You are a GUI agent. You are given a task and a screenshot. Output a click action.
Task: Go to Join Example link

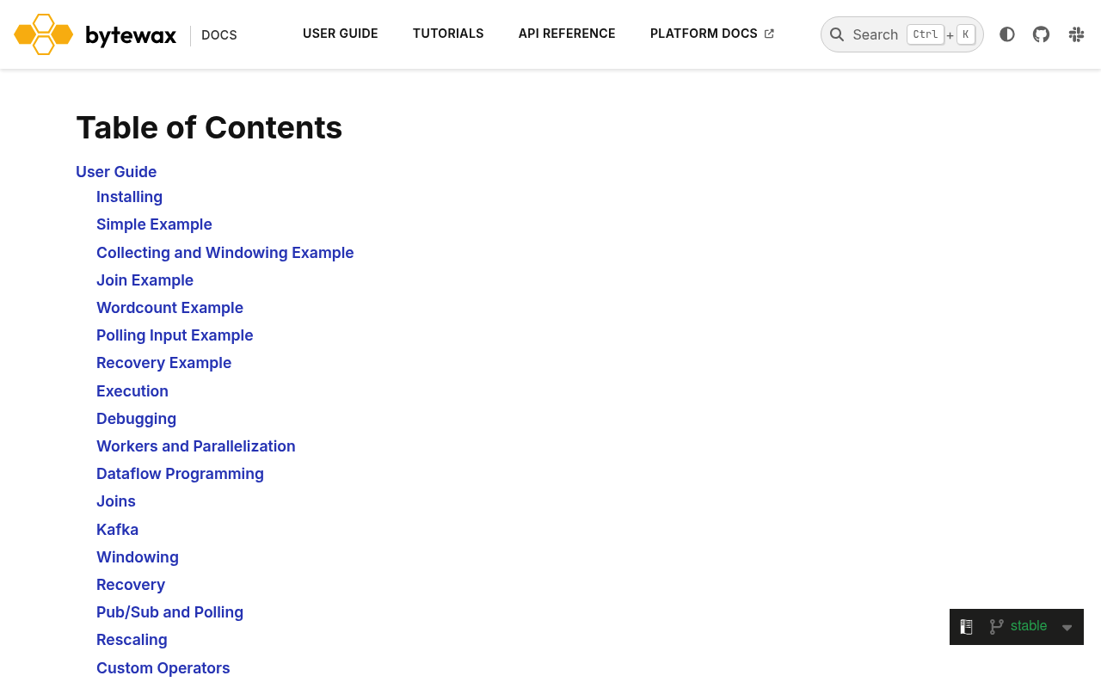145,280
